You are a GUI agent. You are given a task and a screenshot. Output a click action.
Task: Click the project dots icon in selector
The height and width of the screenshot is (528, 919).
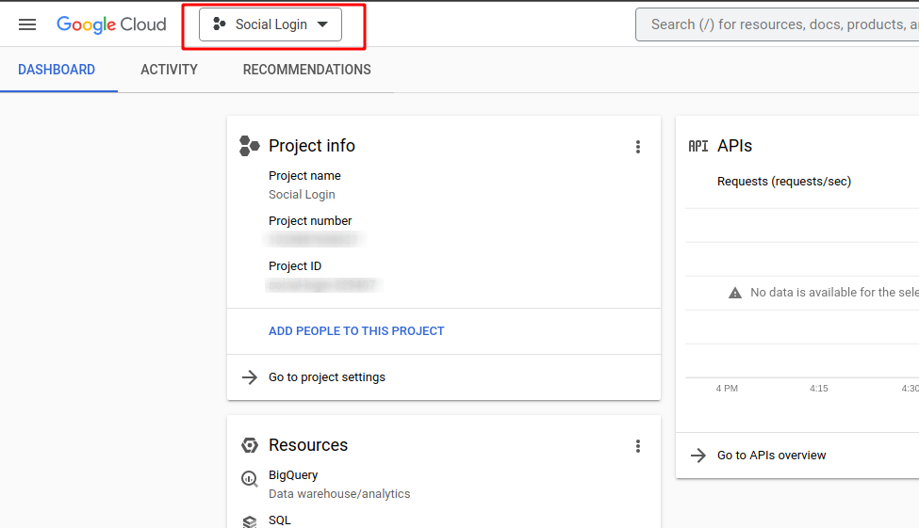click(220, 24)
